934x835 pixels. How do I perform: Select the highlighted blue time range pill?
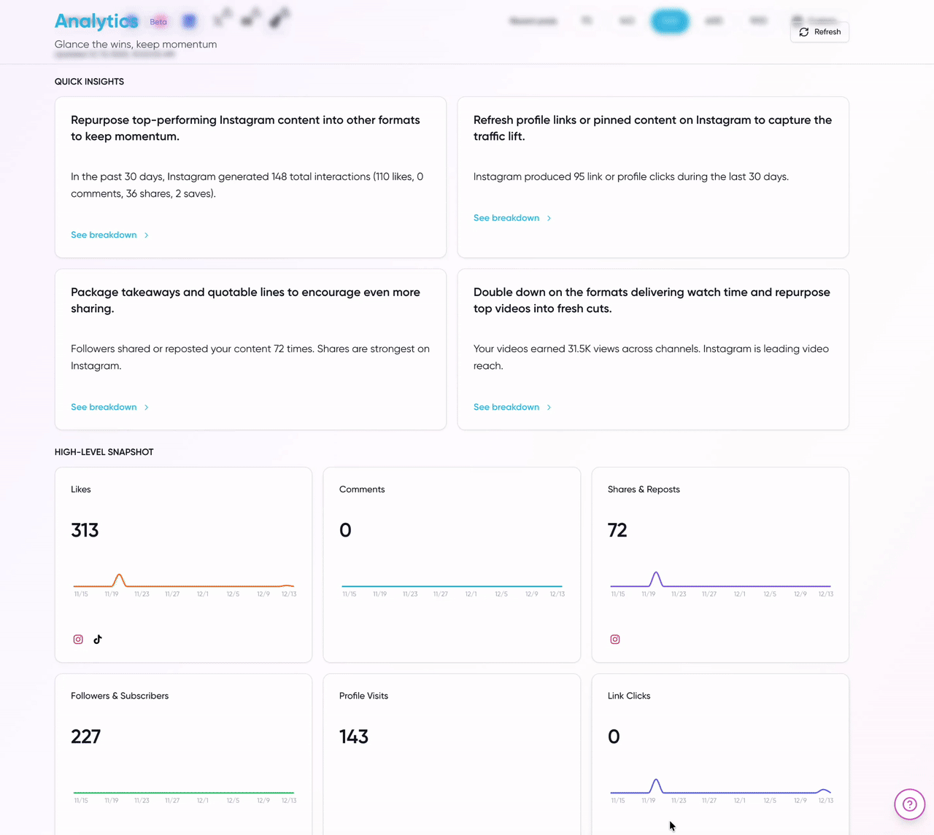click(670, 21)
